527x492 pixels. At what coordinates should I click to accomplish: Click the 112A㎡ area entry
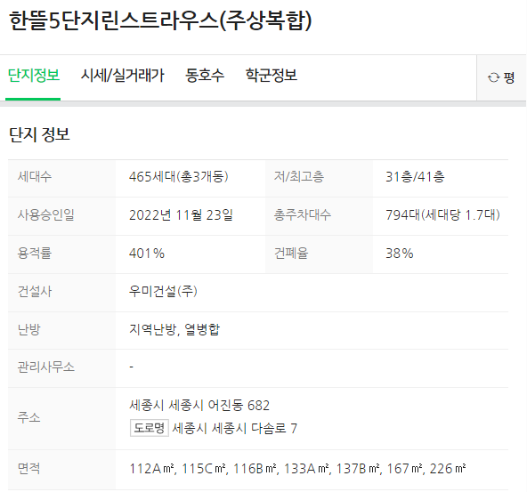click(x=152, y=469)
